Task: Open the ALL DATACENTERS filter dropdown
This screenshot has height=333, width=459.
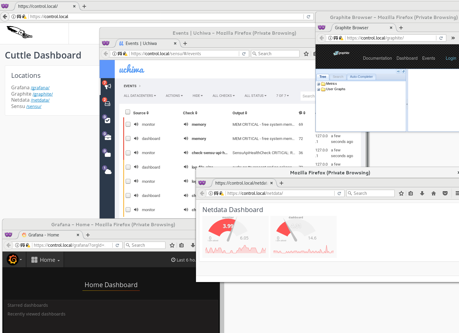Action: click(x=140, y=96)
